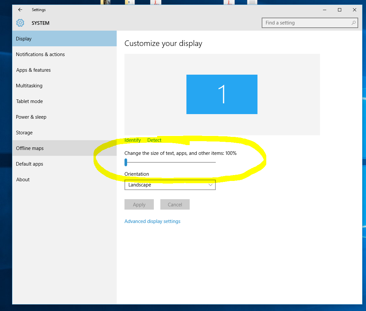Click the System gear icon
366x311 pixels.
click(20, 23)
